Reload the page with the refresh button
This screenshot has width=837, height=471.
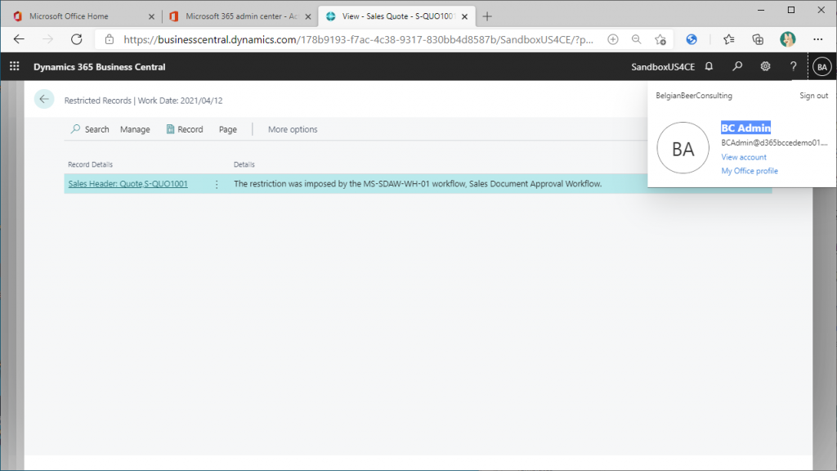pyautogui.click(x=77, y=39)
